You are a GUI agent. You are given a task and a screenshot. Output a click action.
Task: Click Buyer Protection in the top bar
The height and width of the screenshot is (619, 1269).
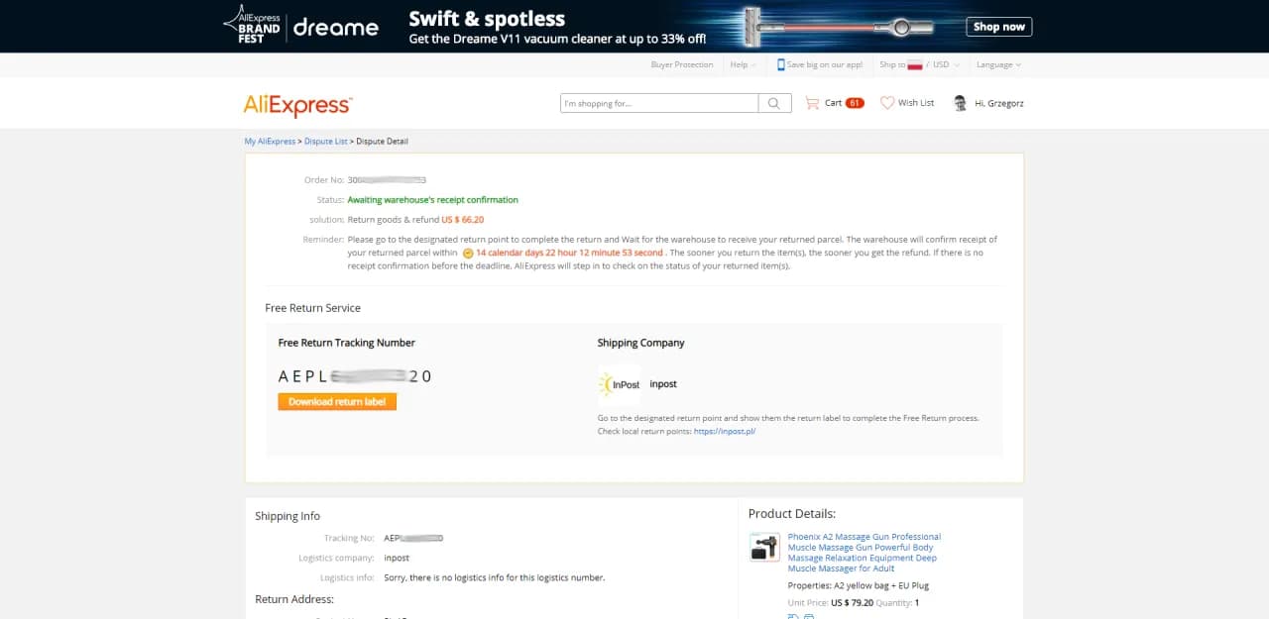pos(681,64)
